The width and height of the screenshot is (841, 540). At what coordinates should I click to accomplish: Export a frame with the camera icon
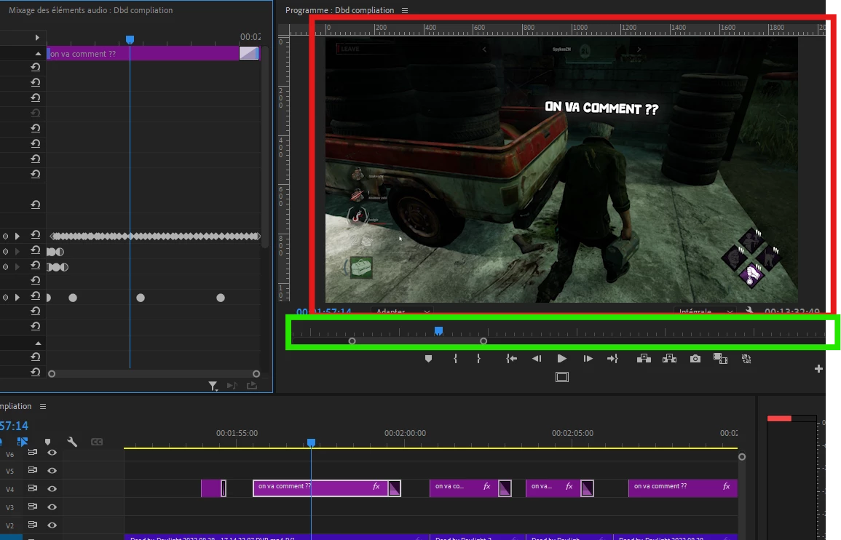point(695,359)
